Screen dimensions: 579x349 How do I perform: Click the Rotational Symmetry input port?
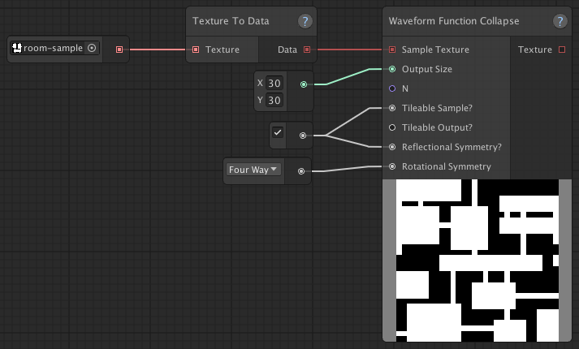(x=392, y=166)
